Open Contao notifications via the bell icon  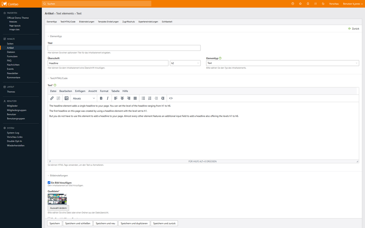point(308,3)
